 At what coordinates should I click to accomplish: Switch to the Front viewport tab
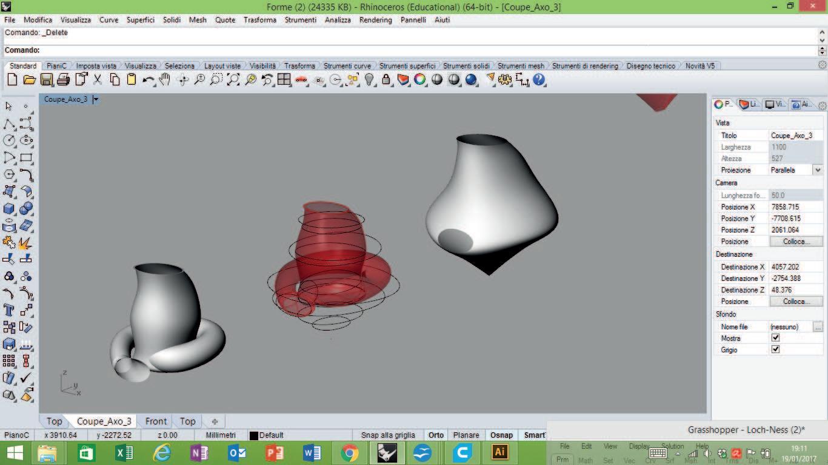(x=156, y=421)
